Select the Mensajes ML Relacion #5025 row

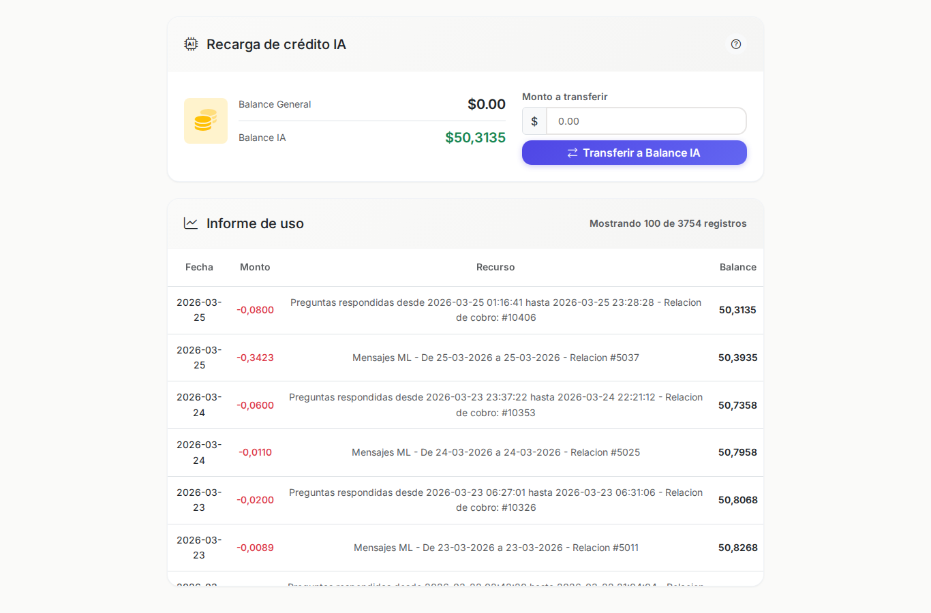pos(495,452)
